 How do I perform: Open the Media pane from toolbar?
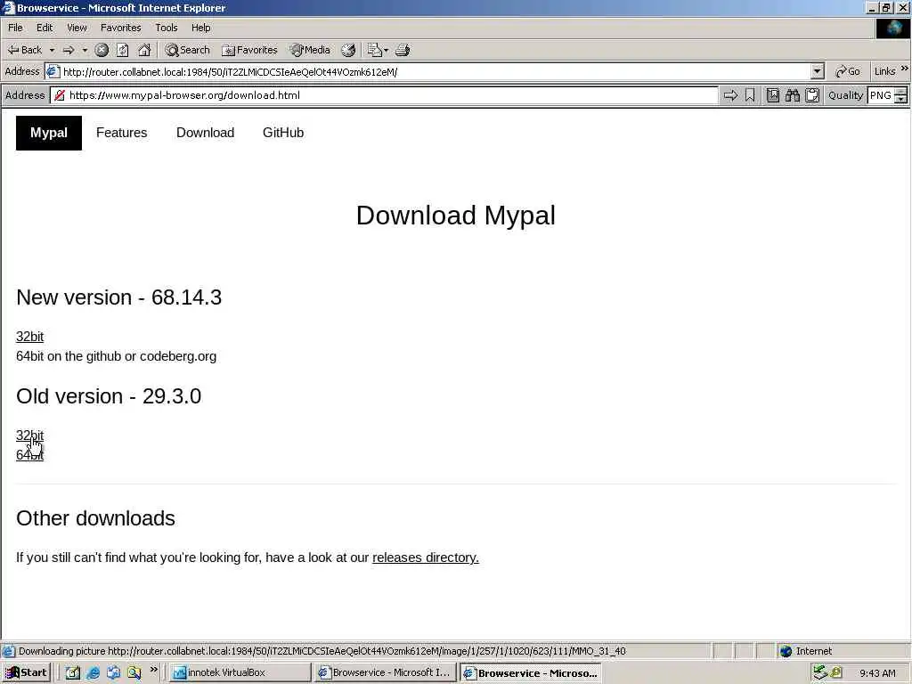point(310,50)
